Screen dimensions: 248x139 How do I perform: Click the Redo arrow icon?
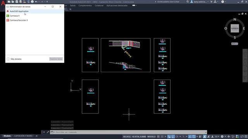coord(42,2)
